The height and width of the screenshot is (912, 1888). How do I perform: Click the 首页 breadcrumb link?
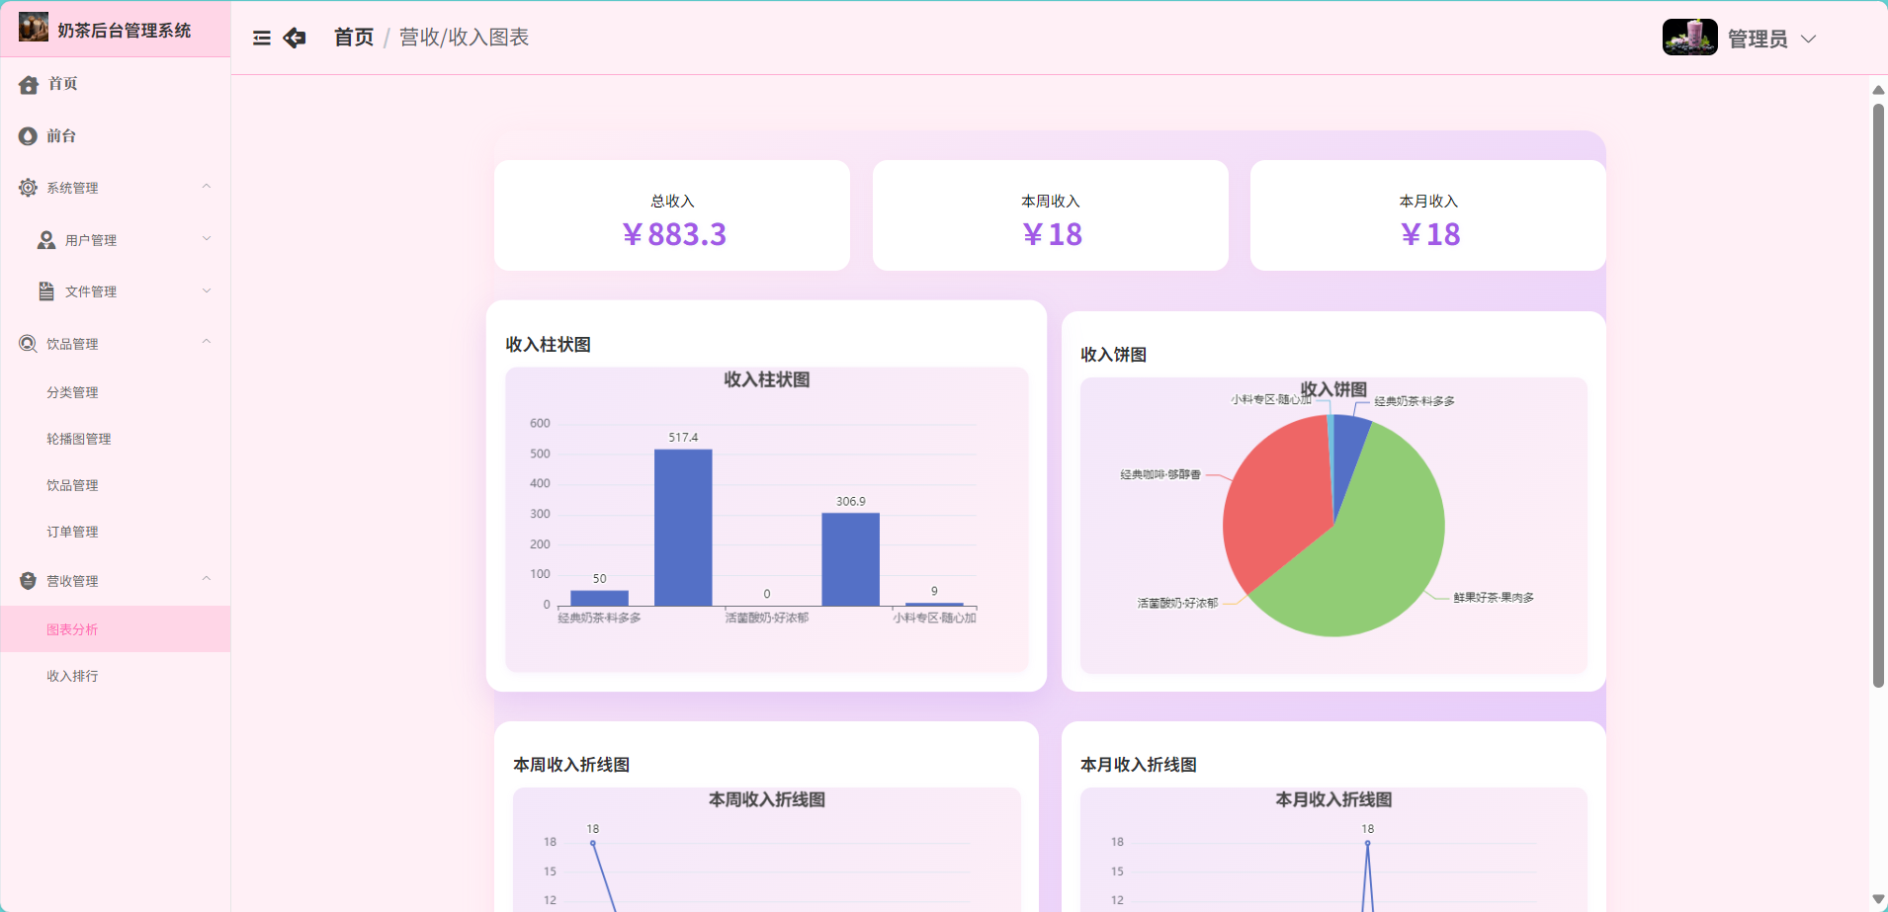(x=352, y=38)
